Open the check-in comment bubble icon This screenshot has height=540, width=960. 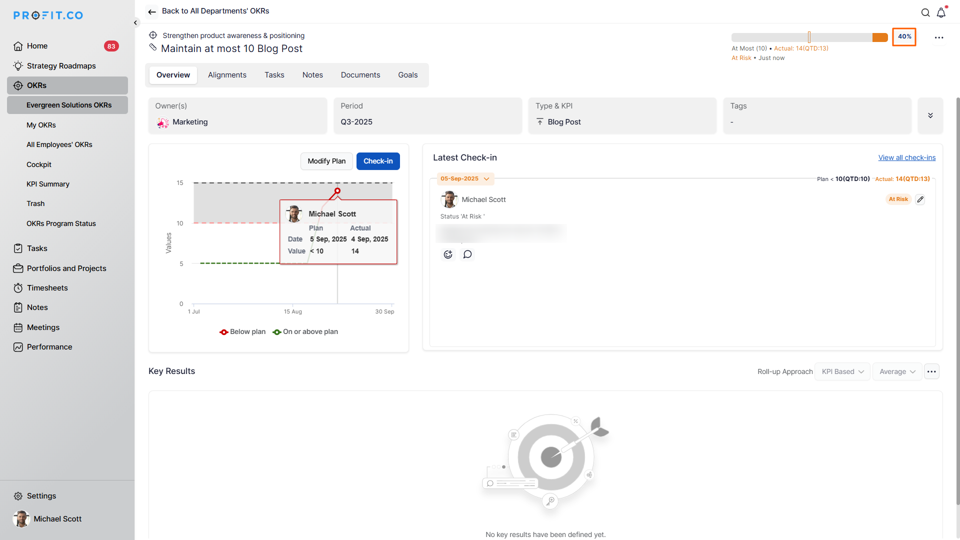click(x=467, y=254)
